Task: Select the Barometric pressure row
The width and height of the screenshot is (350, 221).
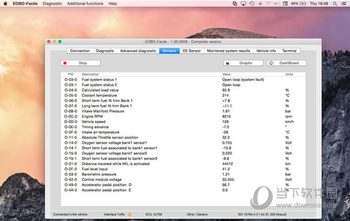Action: 183,174
